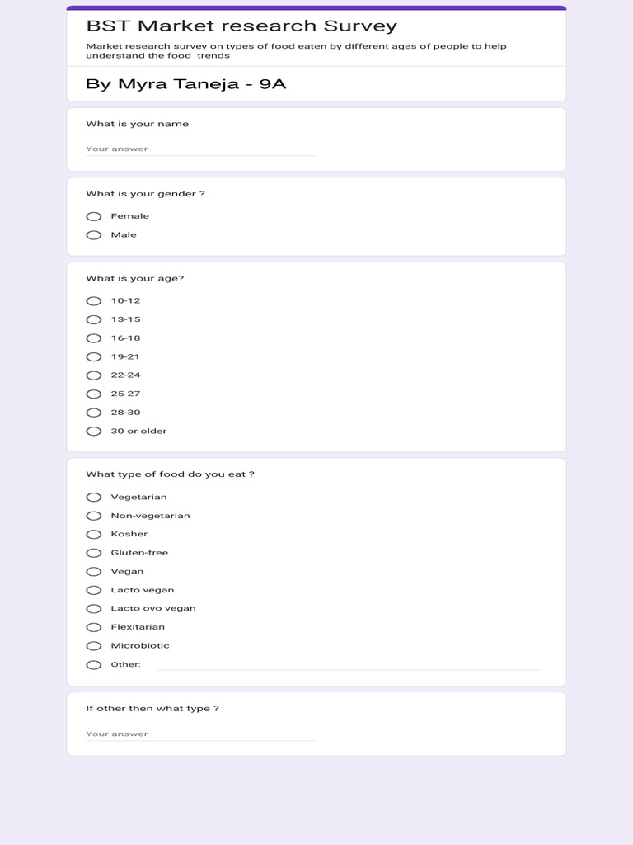Image resolution: width=633 pixels, height=845 pixels.
Task: Select the 25-27 age radio button
Action: tap(94, 394)
